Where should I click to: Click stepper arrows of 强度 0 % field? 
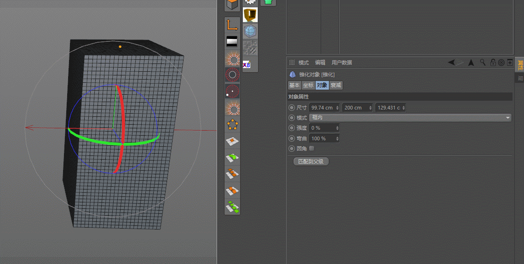(x=337, y=128)
